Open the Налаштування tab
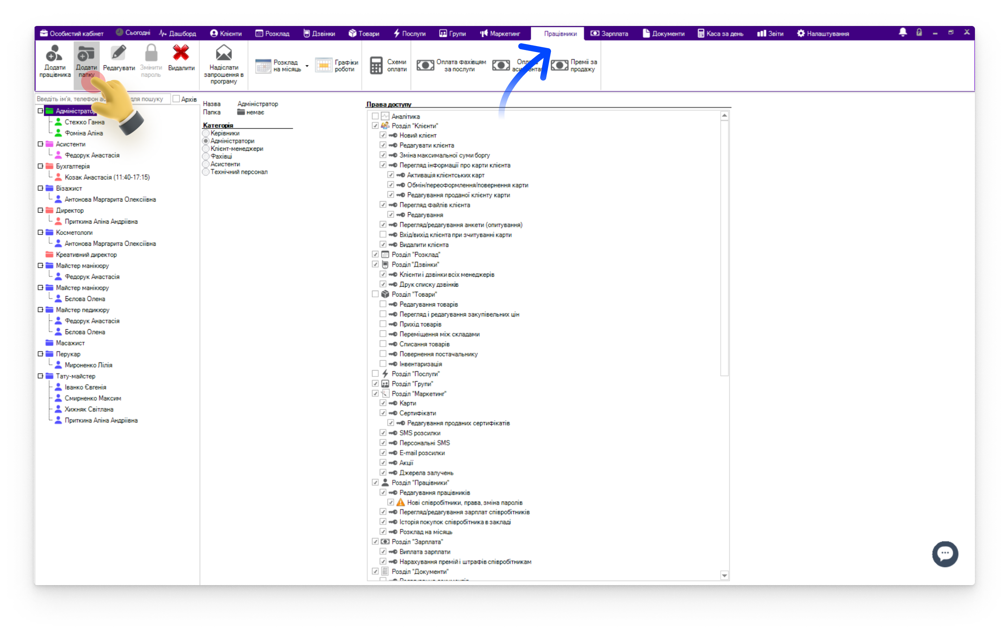 coord(823,33)
